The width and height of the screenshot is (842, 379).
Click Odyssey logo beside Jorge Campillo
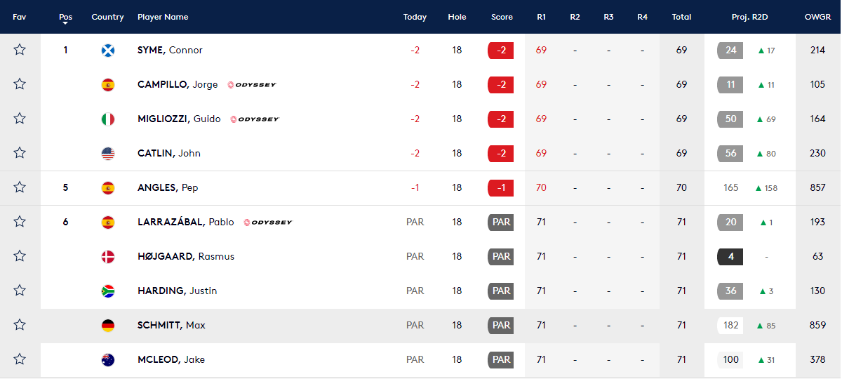click(252, 85)
